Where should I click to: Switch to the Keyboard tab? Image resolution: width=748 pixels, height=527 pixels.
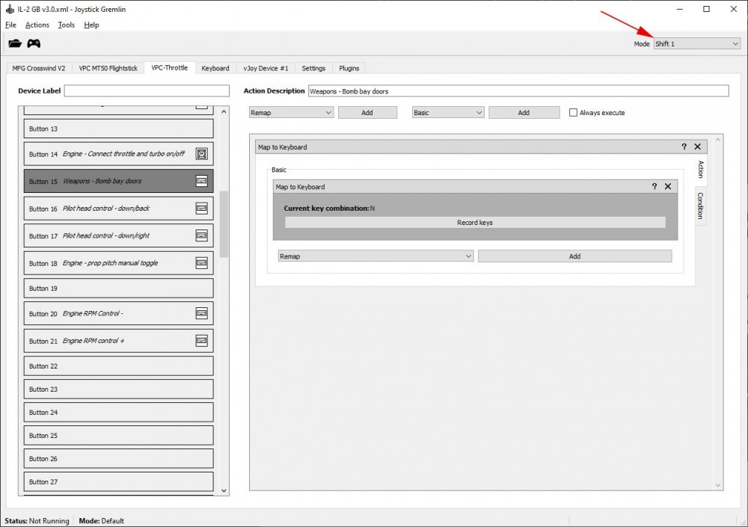(215, 68)
